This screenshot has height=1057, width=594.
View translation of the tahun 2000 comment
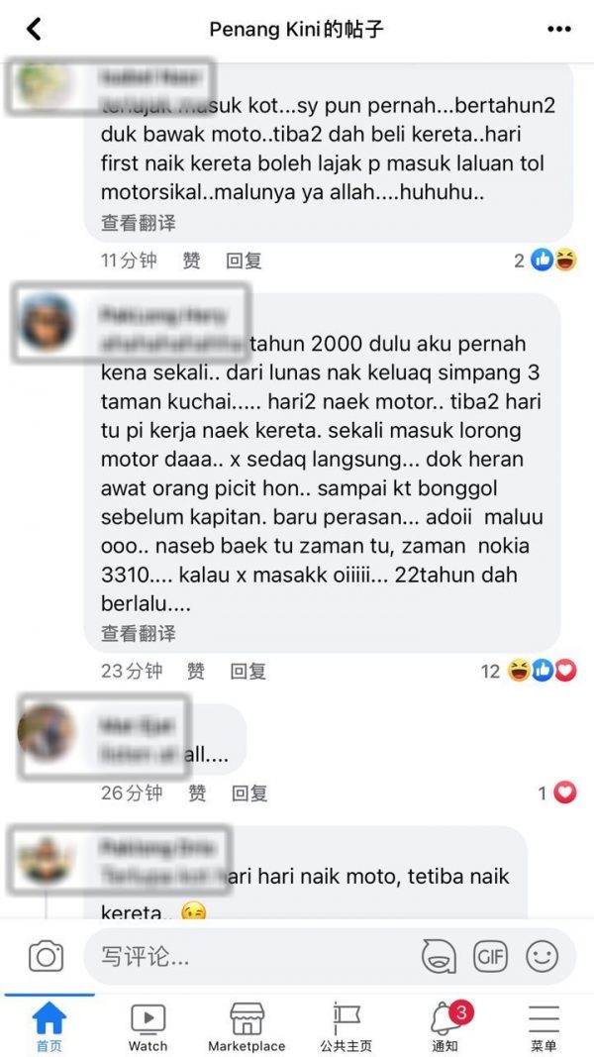click(138, 633)
